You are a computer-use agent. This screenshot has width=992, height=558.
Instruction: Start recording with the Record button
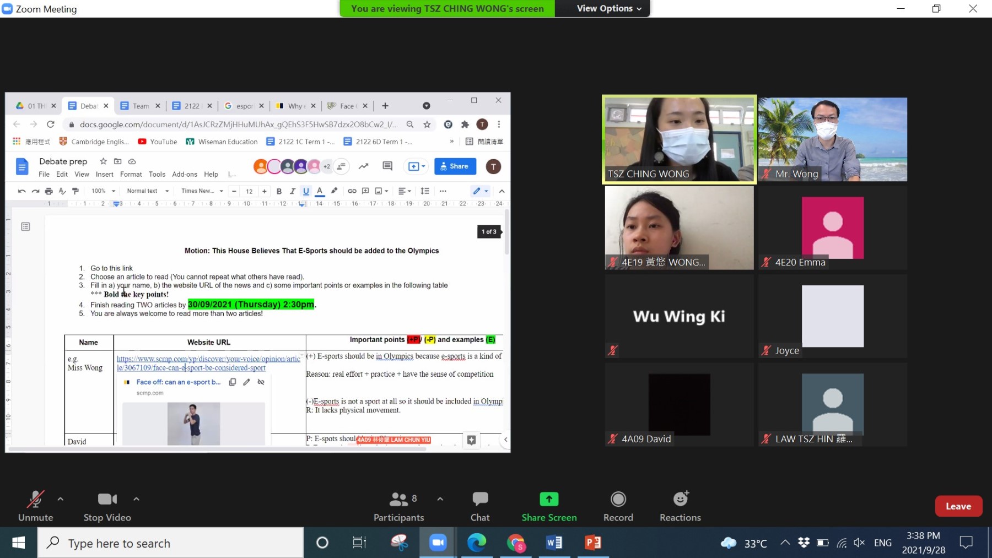(x=618, y=506)
